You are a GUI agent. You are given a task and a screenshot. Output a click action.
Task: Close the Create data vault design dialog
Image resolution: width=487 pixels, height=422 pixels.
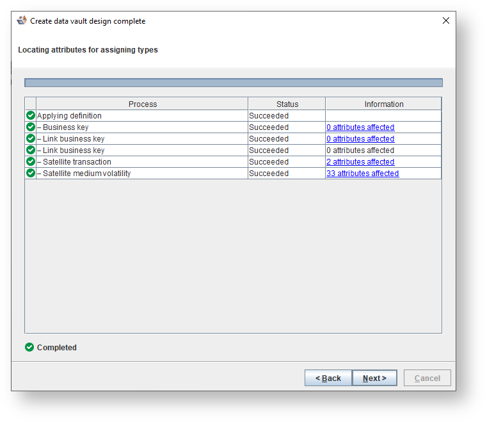click(446, 20)
